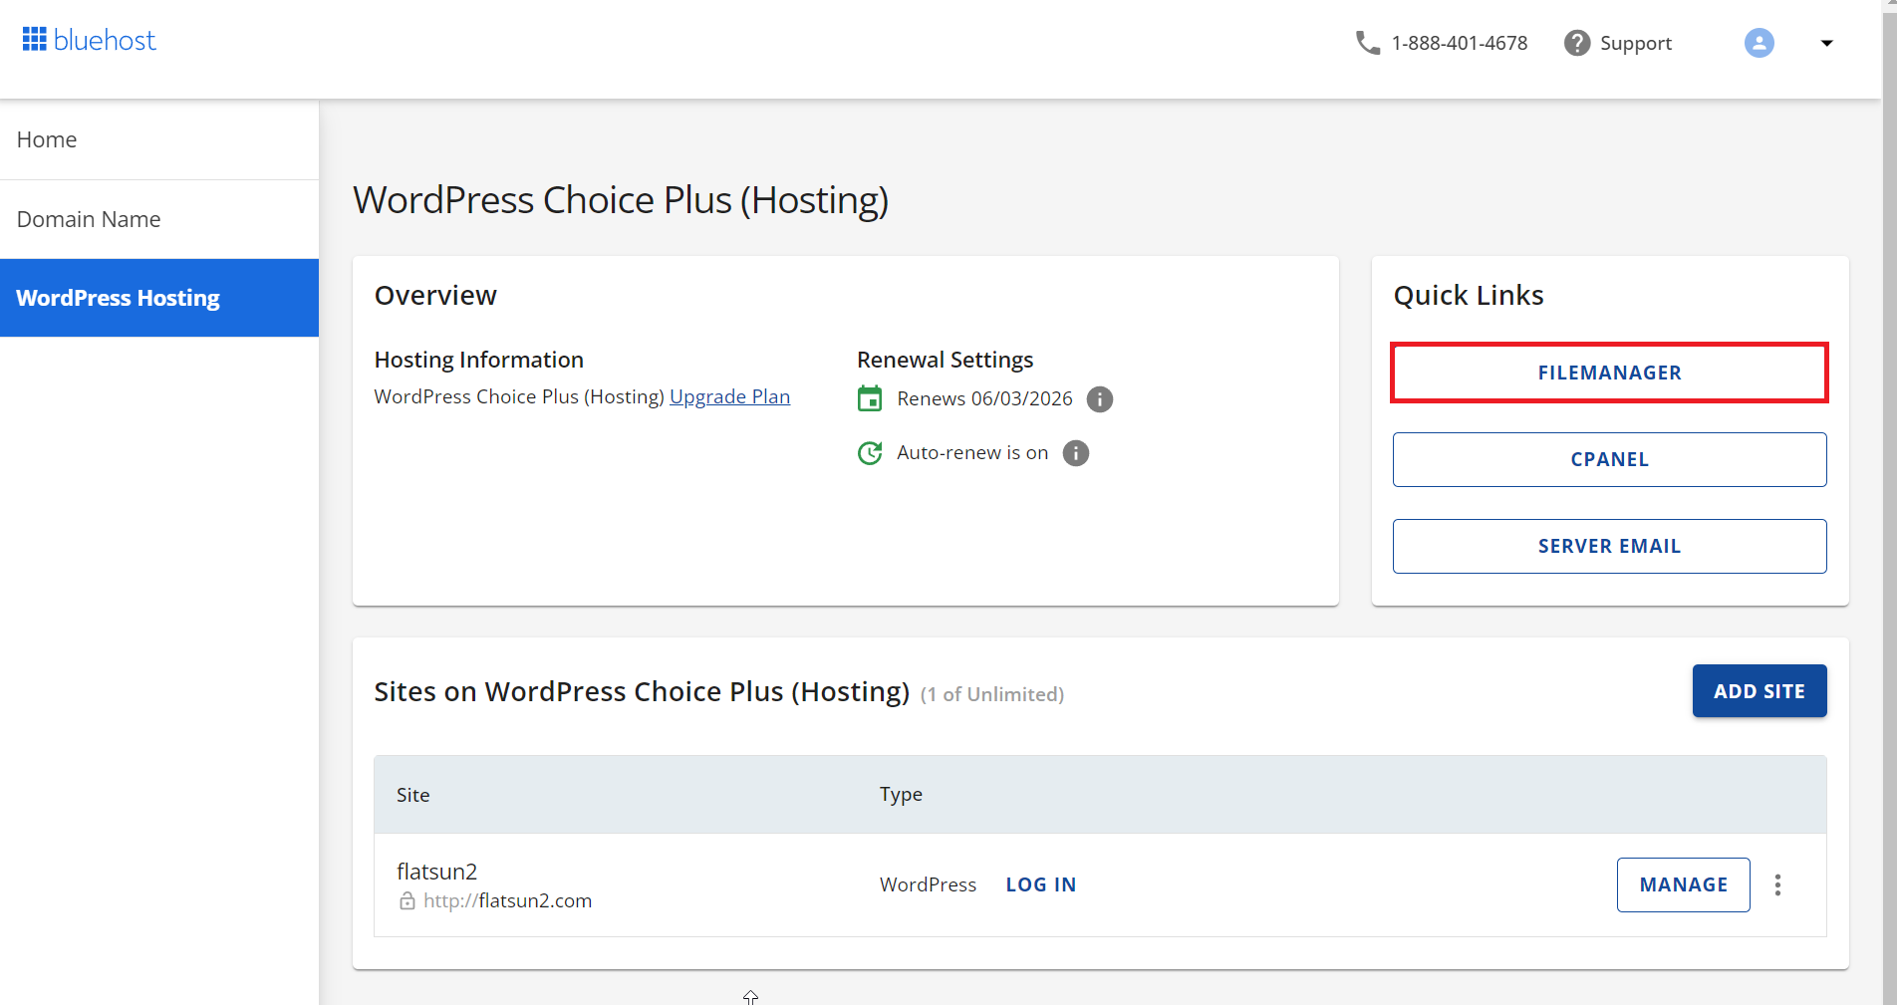Open SERVER EMAIL quick link

click(1609, 546)
